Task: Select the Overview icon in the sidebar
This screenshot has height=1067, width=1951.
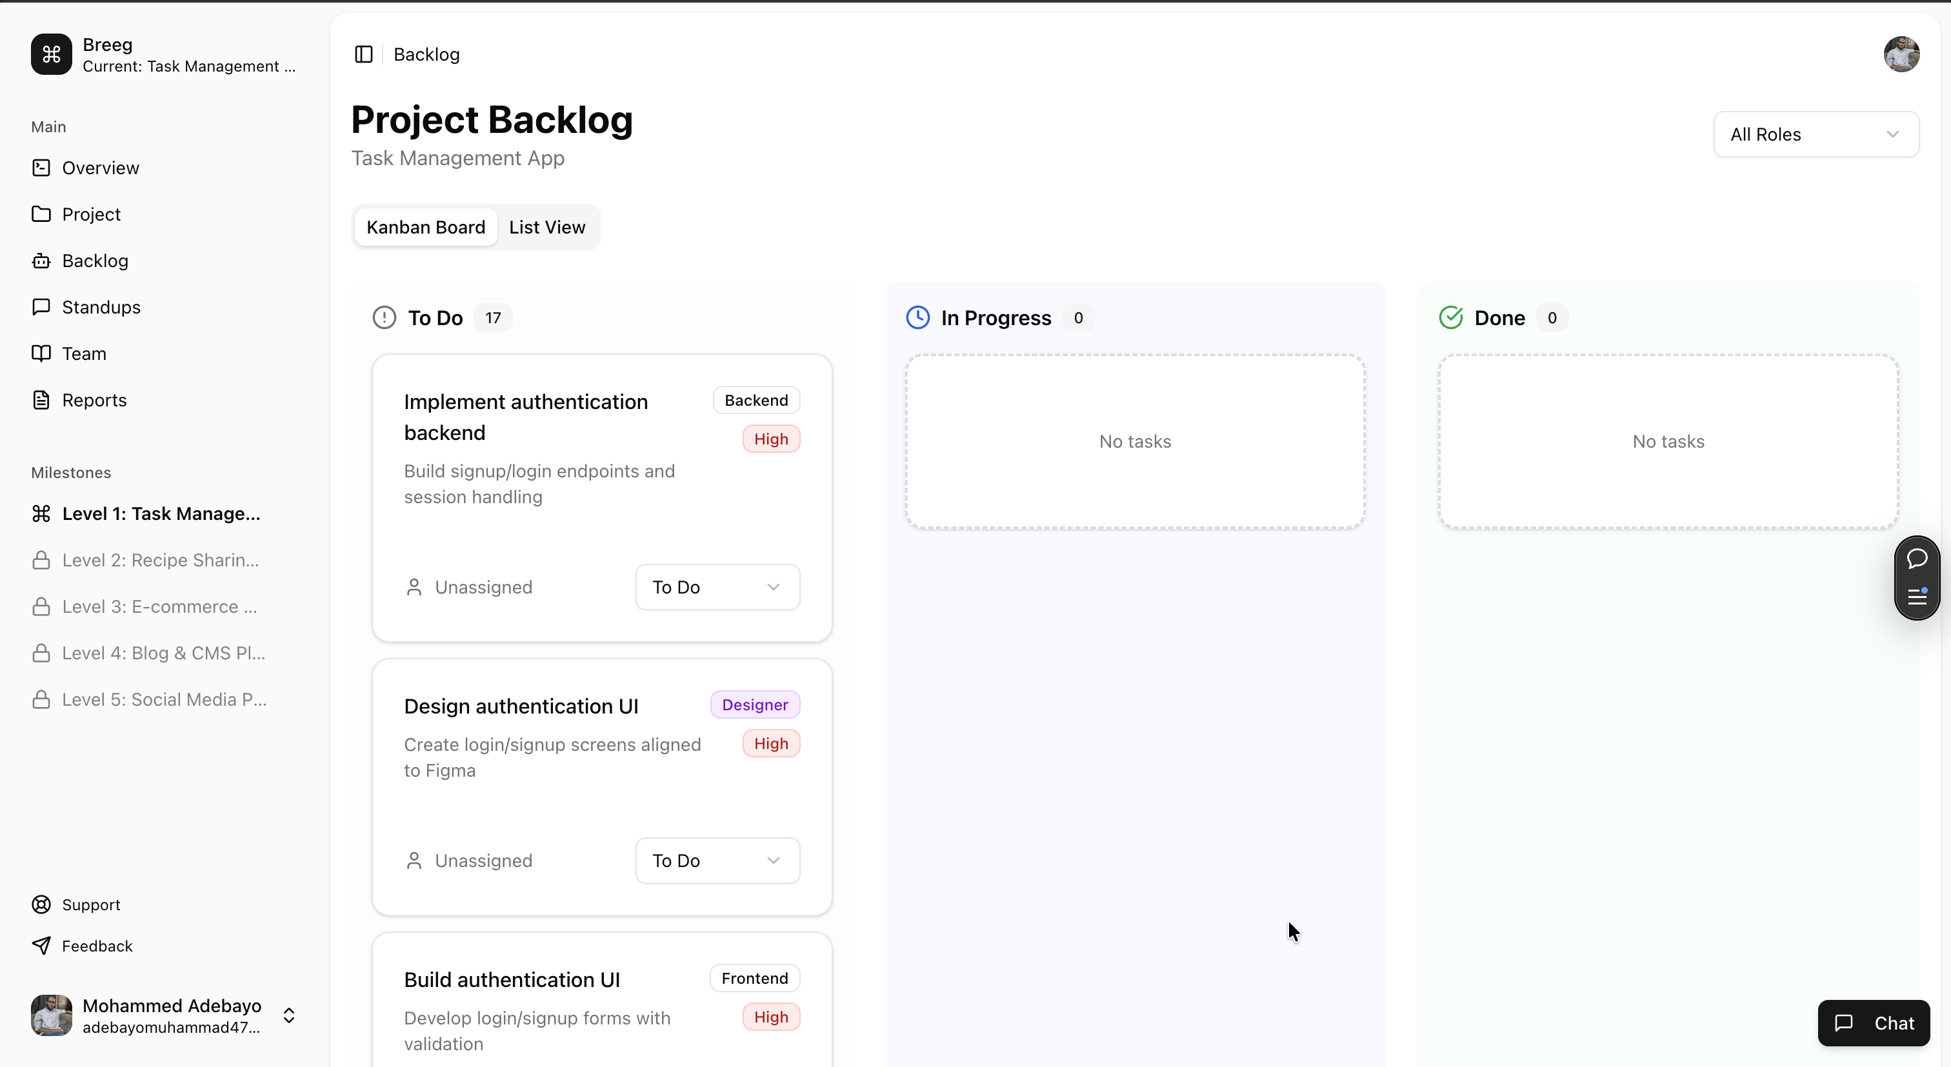Action: point(42,167)
